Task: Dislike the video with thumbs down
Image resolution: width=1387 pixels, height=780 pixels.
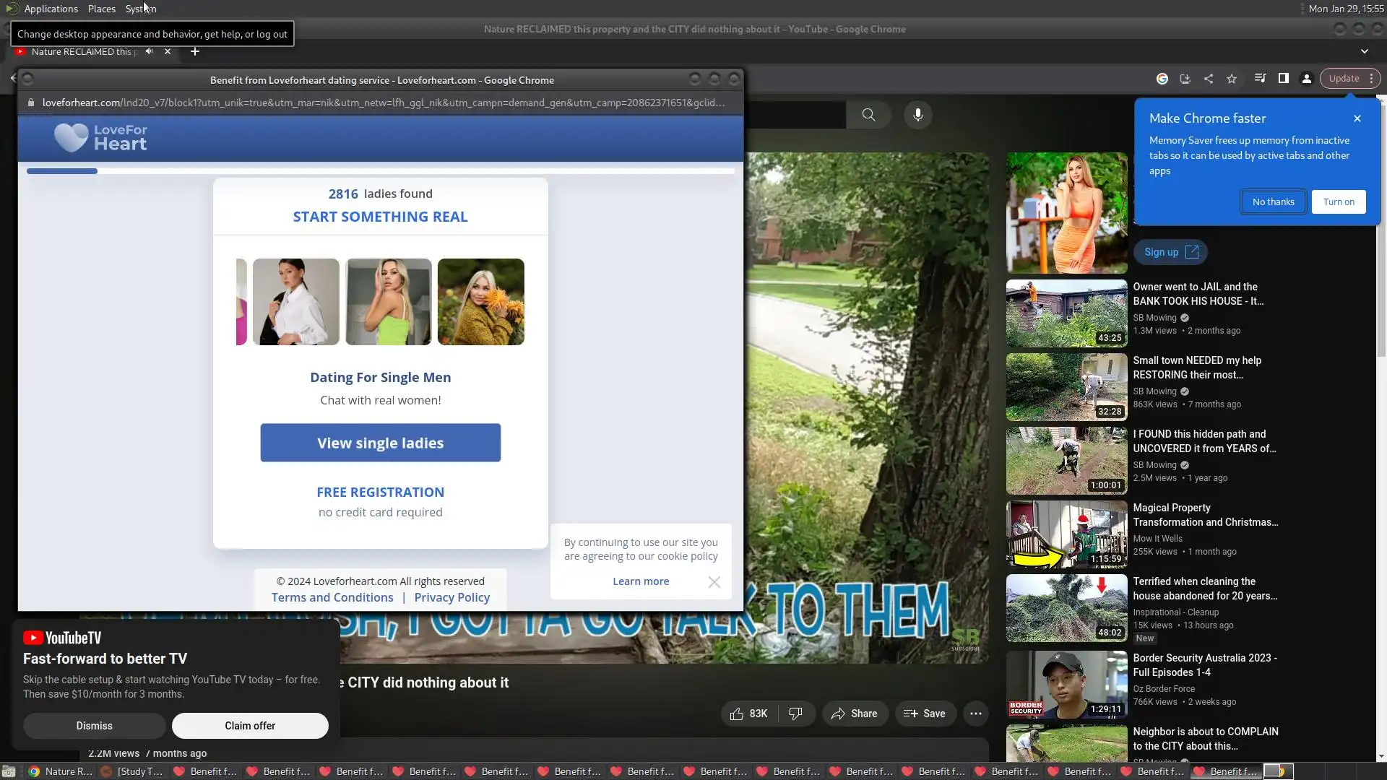Action: click(795, 714)
